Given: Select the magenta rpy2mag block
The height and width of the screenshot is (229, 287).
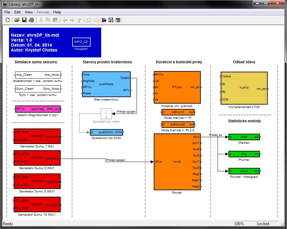Looking at the screenshot, I should (x=38, y=109).
